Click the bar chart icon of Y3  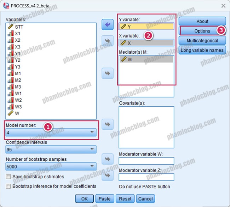coord(11,67)
